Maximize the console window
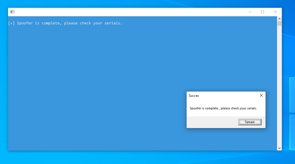 click(262, 12)
